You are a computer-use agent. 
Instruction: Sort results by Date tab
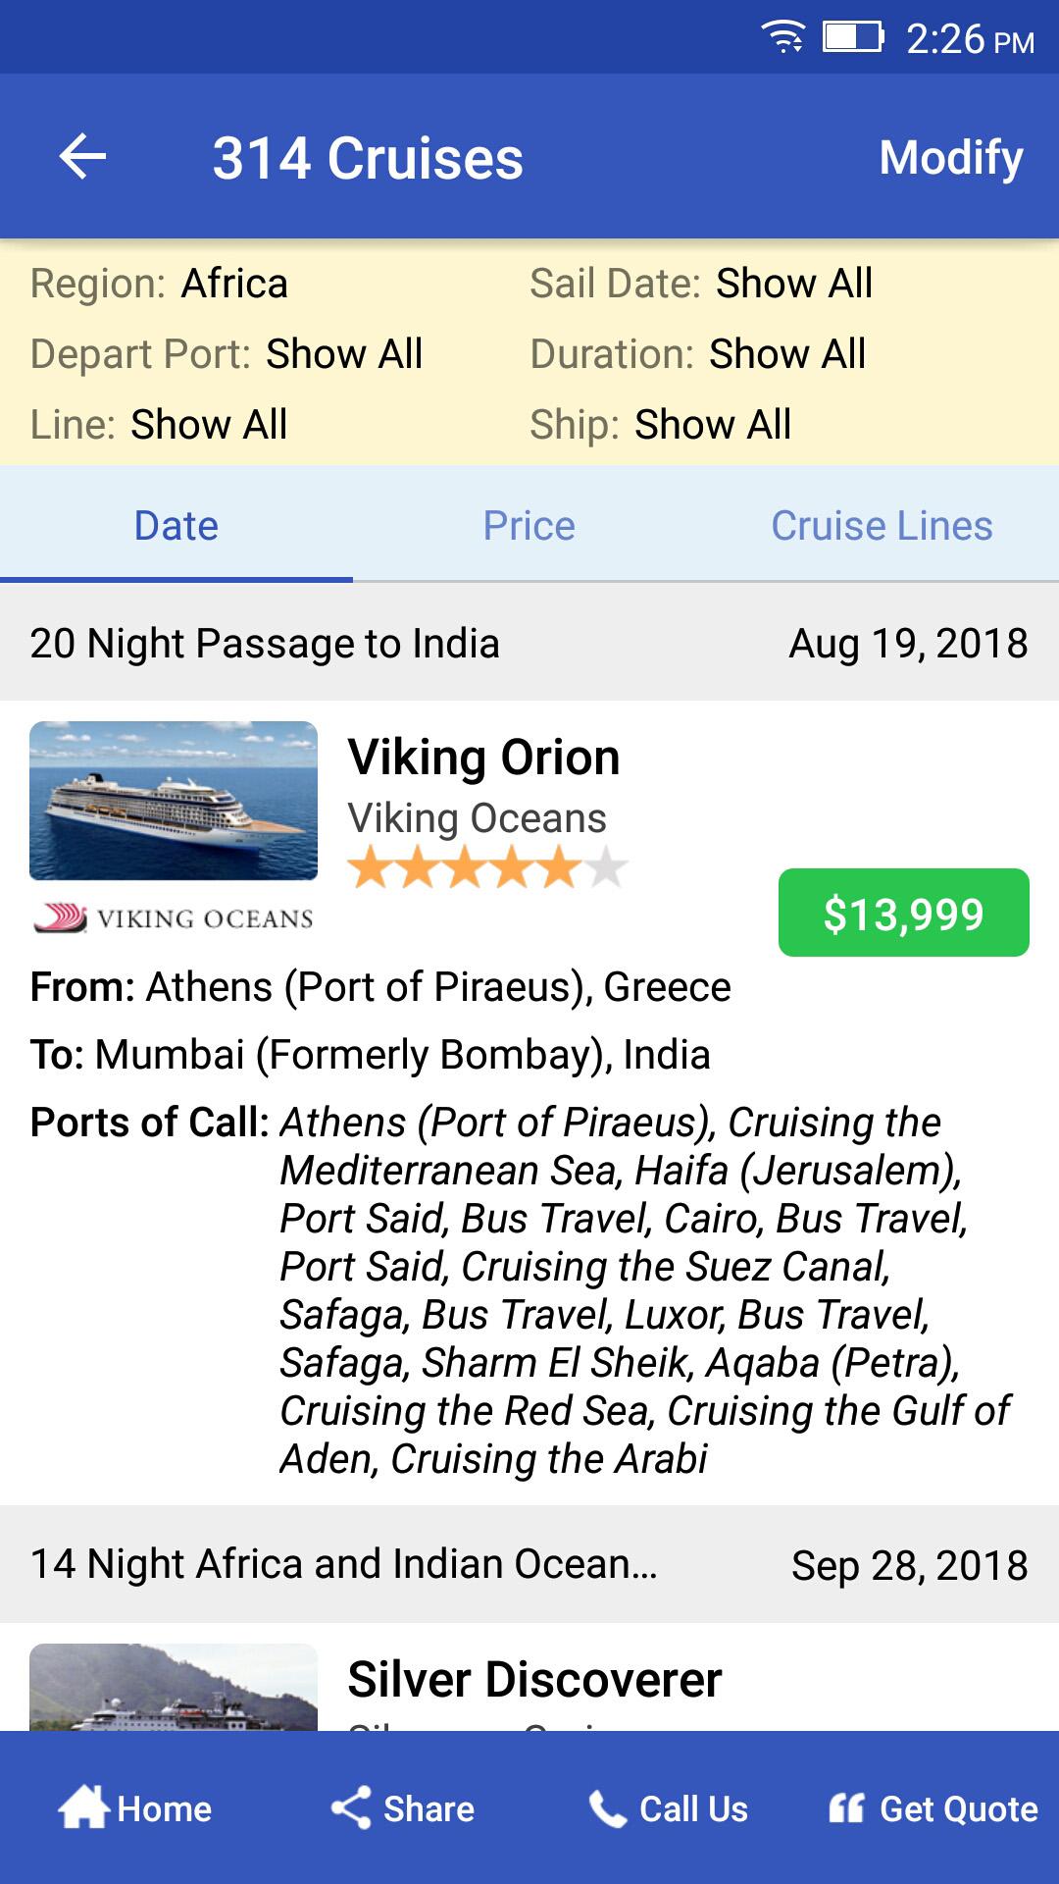(x=176, y=526)
